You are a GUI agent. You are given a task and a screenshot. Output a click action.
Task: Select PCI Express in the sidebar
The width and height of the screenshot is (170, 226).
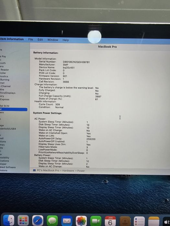pos(5,99)
